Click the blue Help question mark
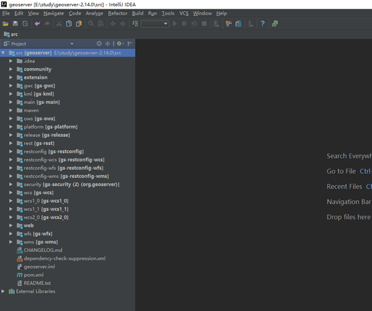 (263, 24)
